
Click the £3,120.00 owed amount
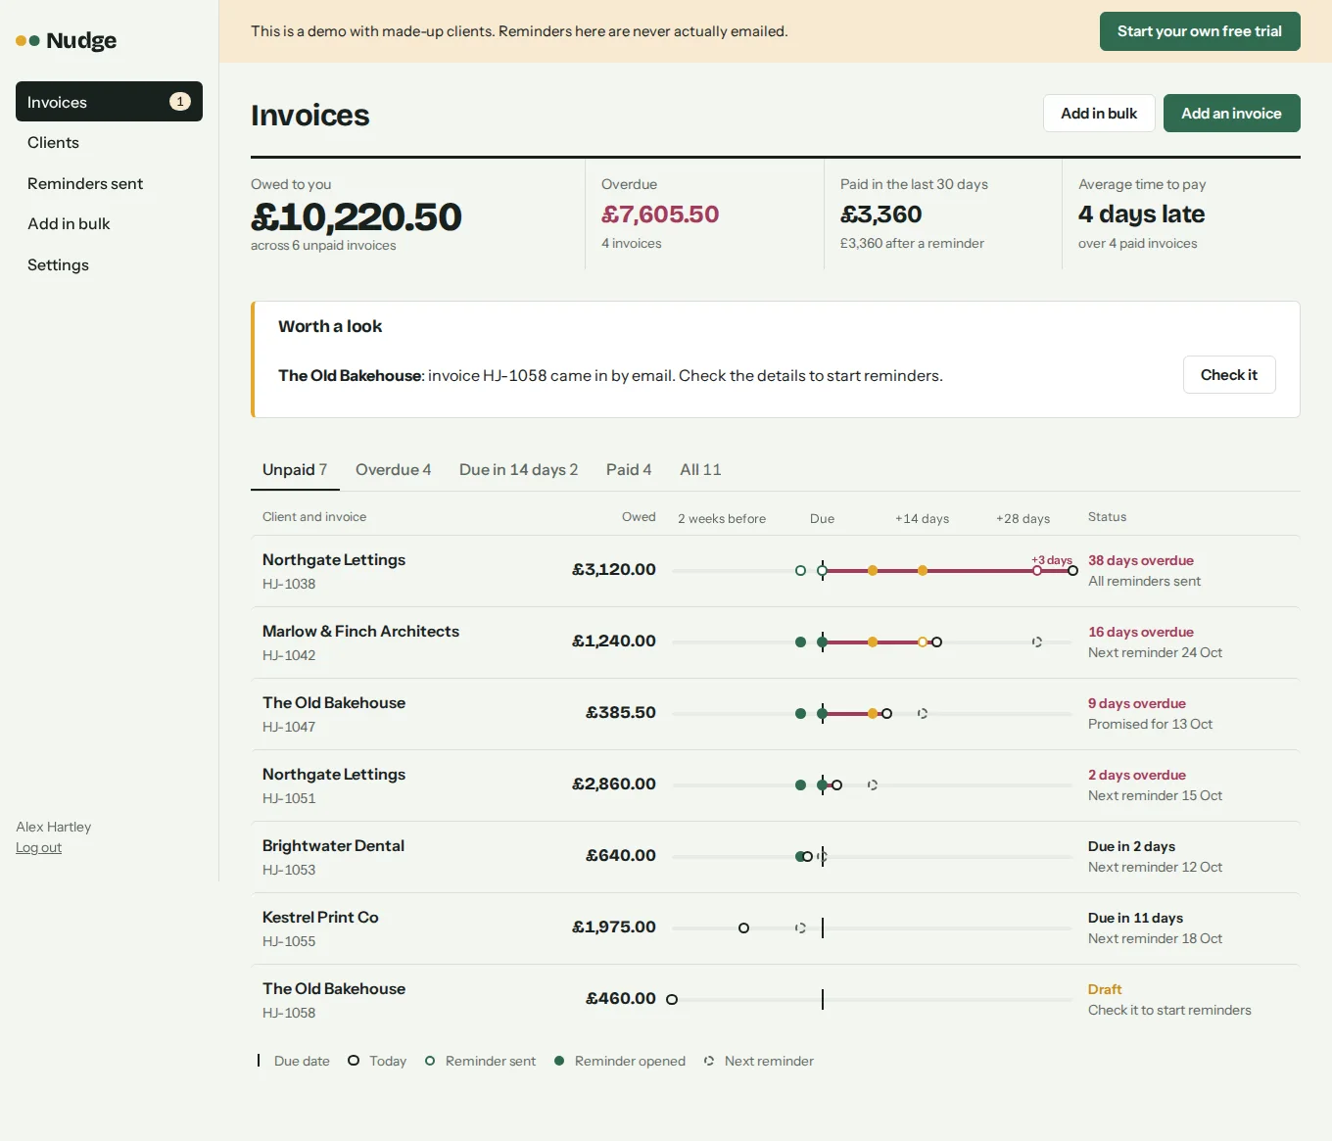(614, 570)
